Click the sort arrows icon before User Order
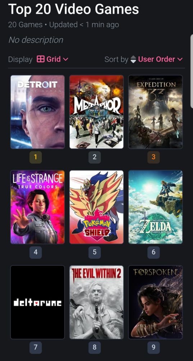 click(x=133, y=60)
